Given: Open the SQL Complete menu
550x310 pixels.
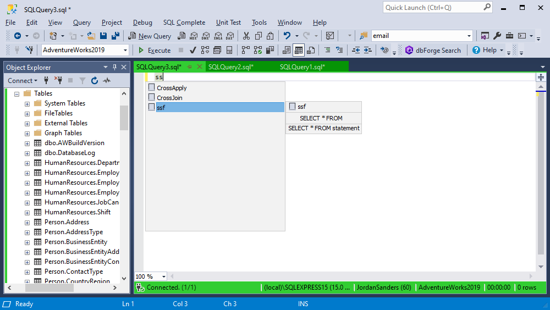Looking at the screenshot, I should click(184, 23).
